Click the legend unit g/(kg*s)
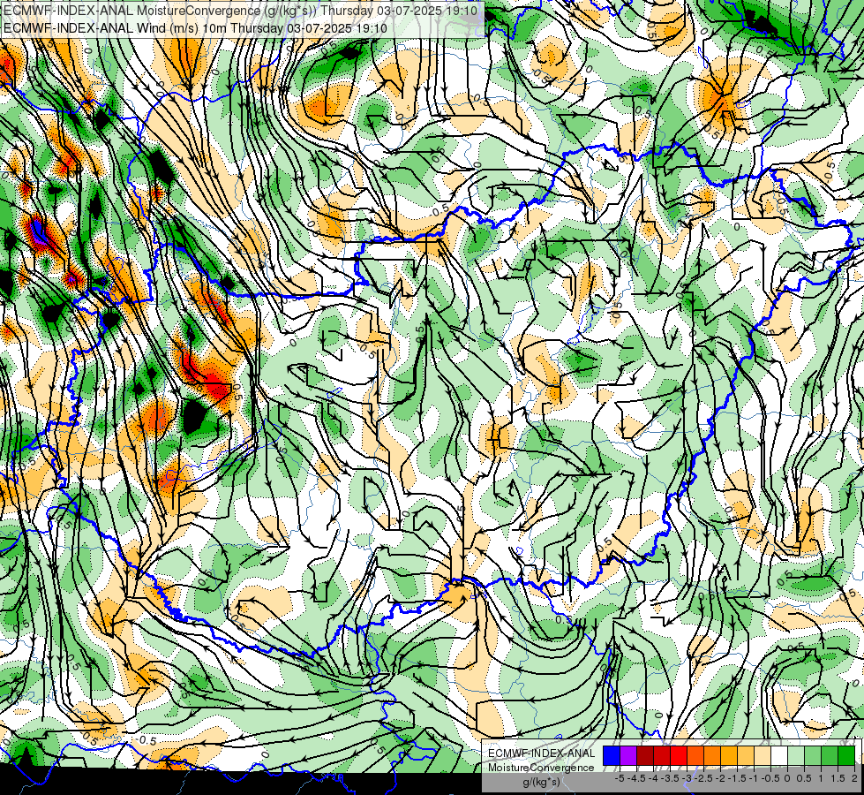The image size is (864, 795). pyautogui.click(x=542, y=783)
